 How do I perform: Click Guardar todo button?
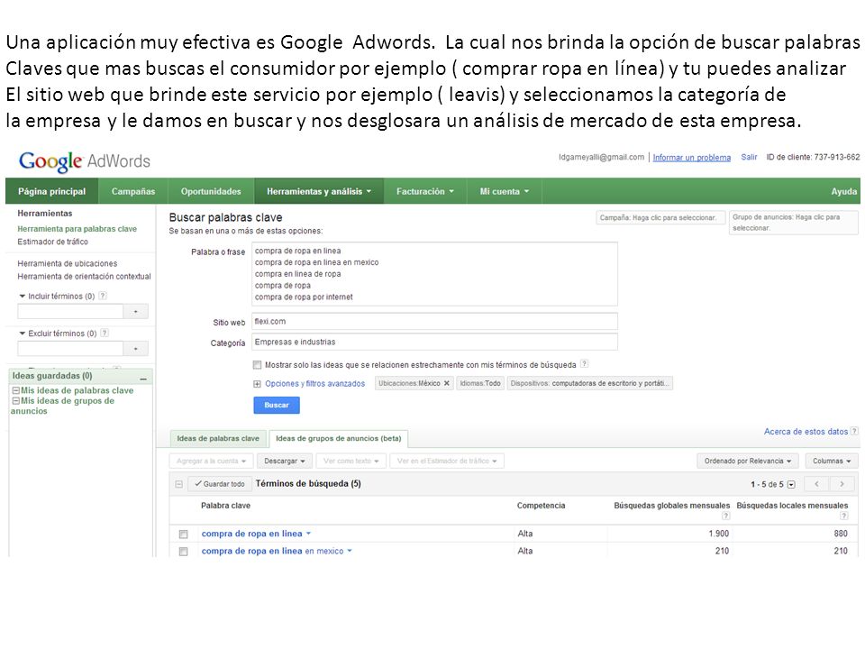(220, 484)
